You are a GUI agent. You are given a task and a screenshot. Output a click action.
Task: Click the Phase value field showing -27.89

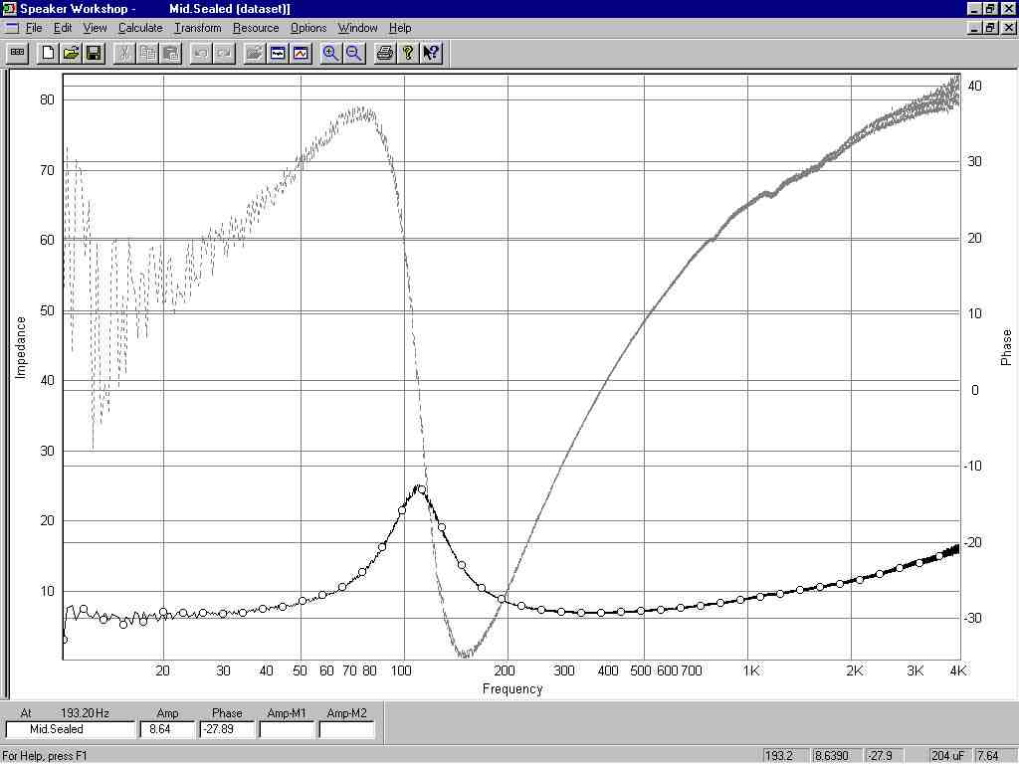tap(227, 729)
